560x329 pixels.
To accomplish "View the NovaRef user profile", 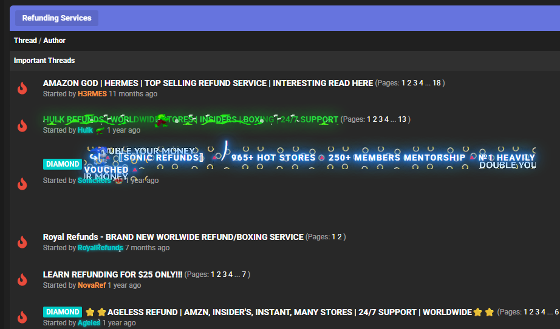I will point(92,285).
